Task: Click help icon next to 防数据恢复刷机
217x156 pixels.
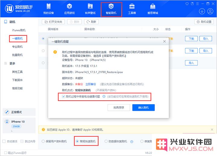Action: pyautogui.click(x=132, y=142)
